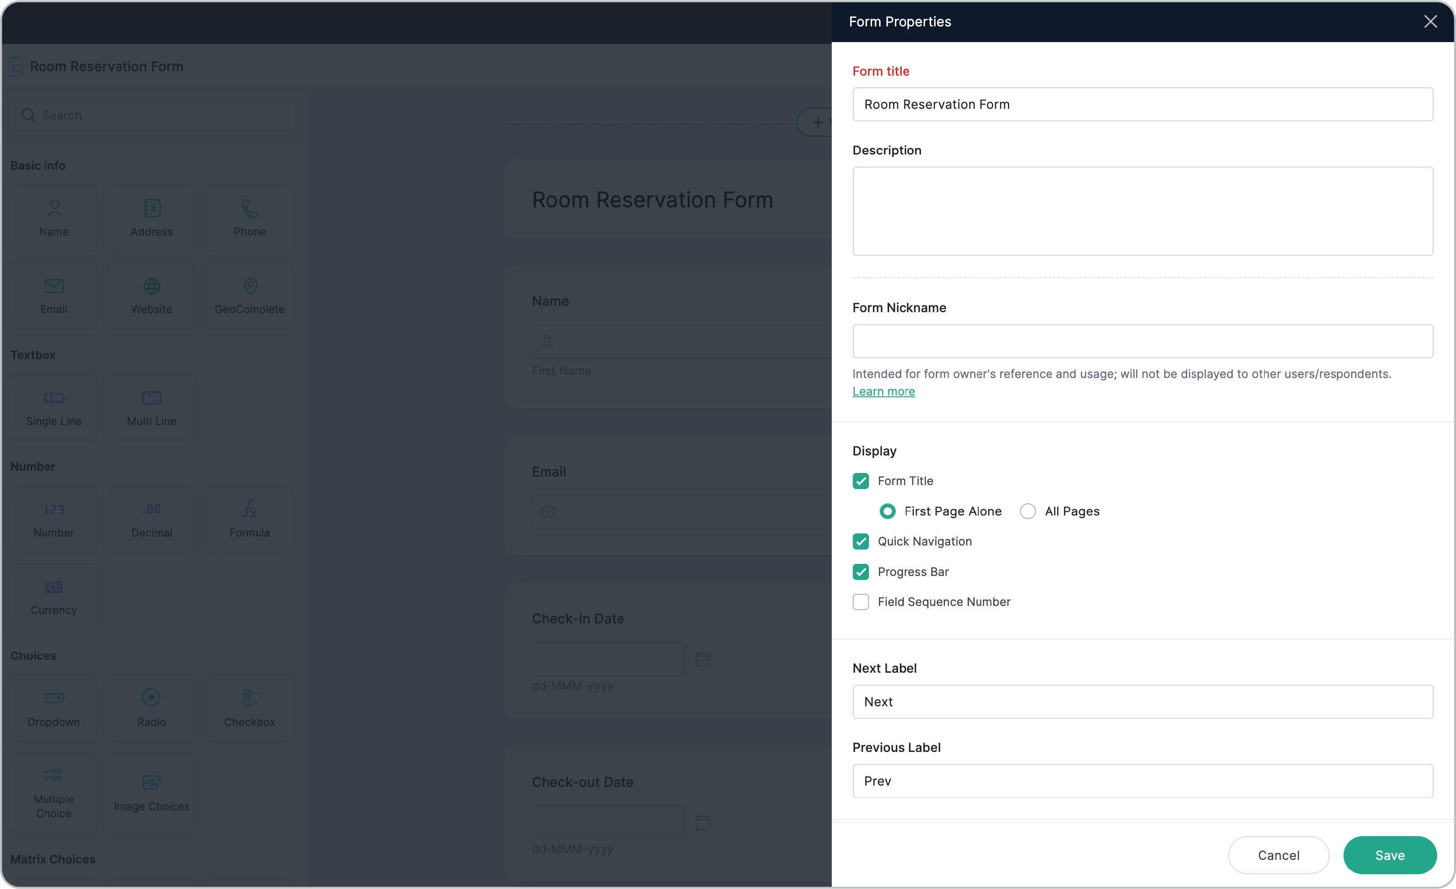The height and width of the screenshot is (889, 1456).
Task: Select the Image Choices field icon
Action: click(152, 783)
